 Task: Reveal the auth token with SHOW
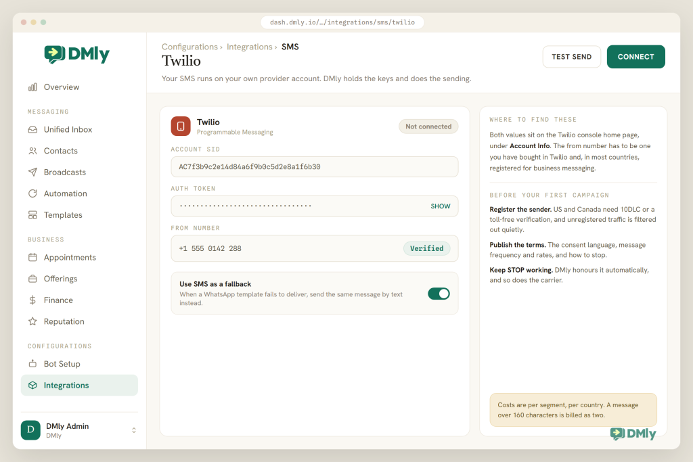[x=441, y=206]
